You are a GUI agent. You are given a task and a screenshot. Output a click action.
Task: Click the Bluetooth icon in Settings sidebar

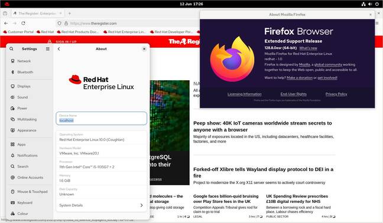(12, 72)
